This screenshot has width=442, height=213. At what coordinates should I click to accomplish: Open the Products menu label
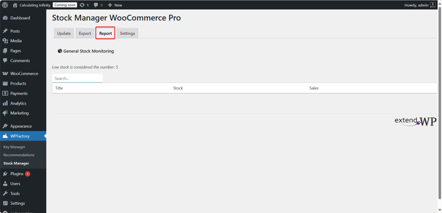[18, 83]
